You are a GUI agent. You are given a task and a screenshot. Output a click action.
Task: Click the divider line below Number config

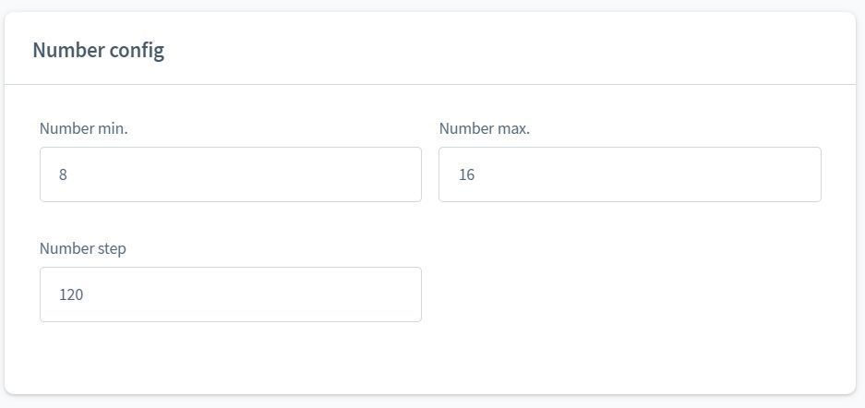(x=430, y=84)
